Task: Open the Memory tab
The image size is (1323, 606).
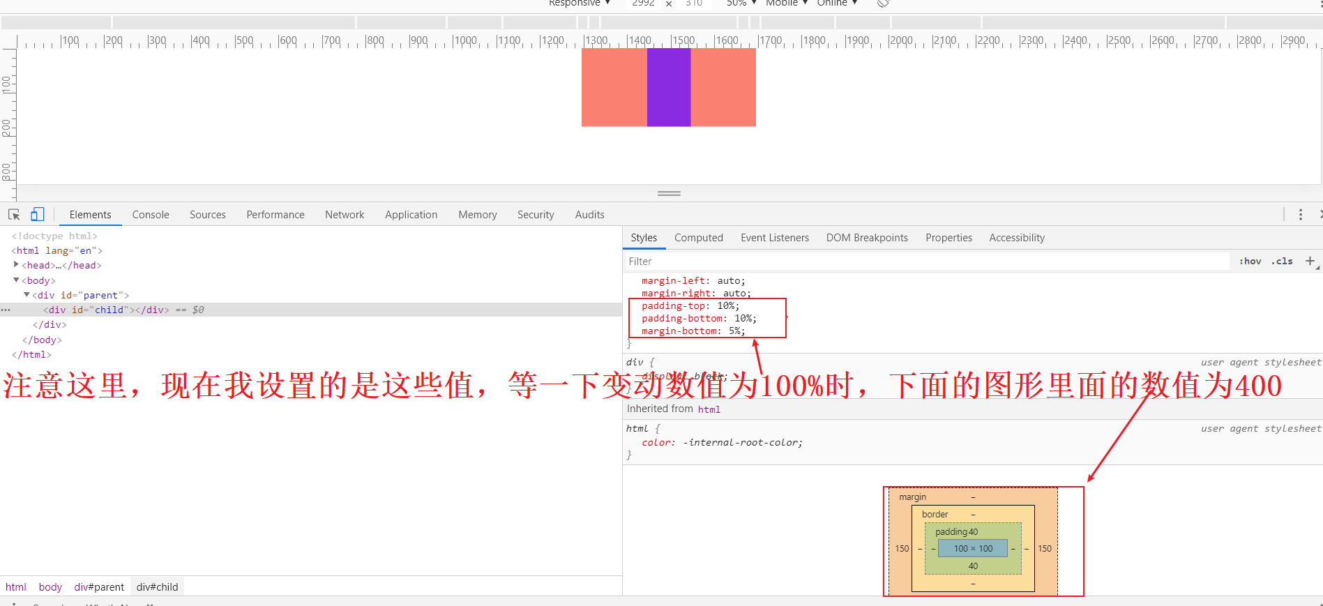Action: click(x=478, y=215)
